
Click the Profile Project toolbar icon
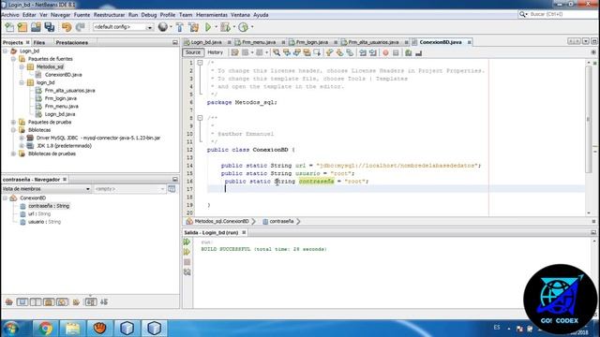243,27
